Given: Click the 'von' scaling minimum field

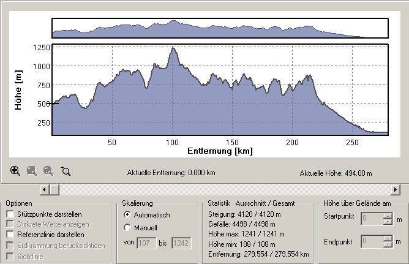Looking at the screenshot, I should click(148, 243).
